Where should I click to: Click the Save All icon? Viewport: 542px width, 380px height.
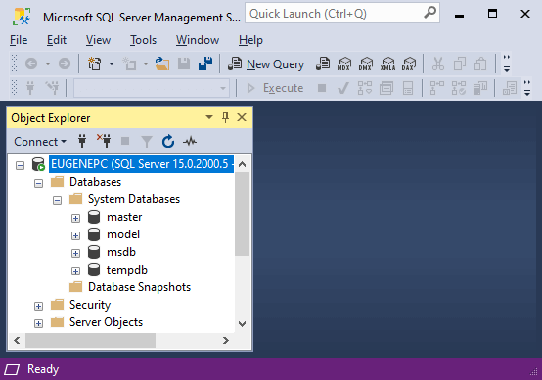205,63
